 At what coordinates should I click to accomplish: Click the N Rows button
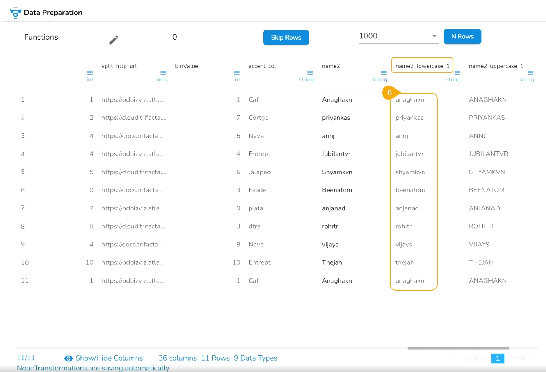[462, 37]
